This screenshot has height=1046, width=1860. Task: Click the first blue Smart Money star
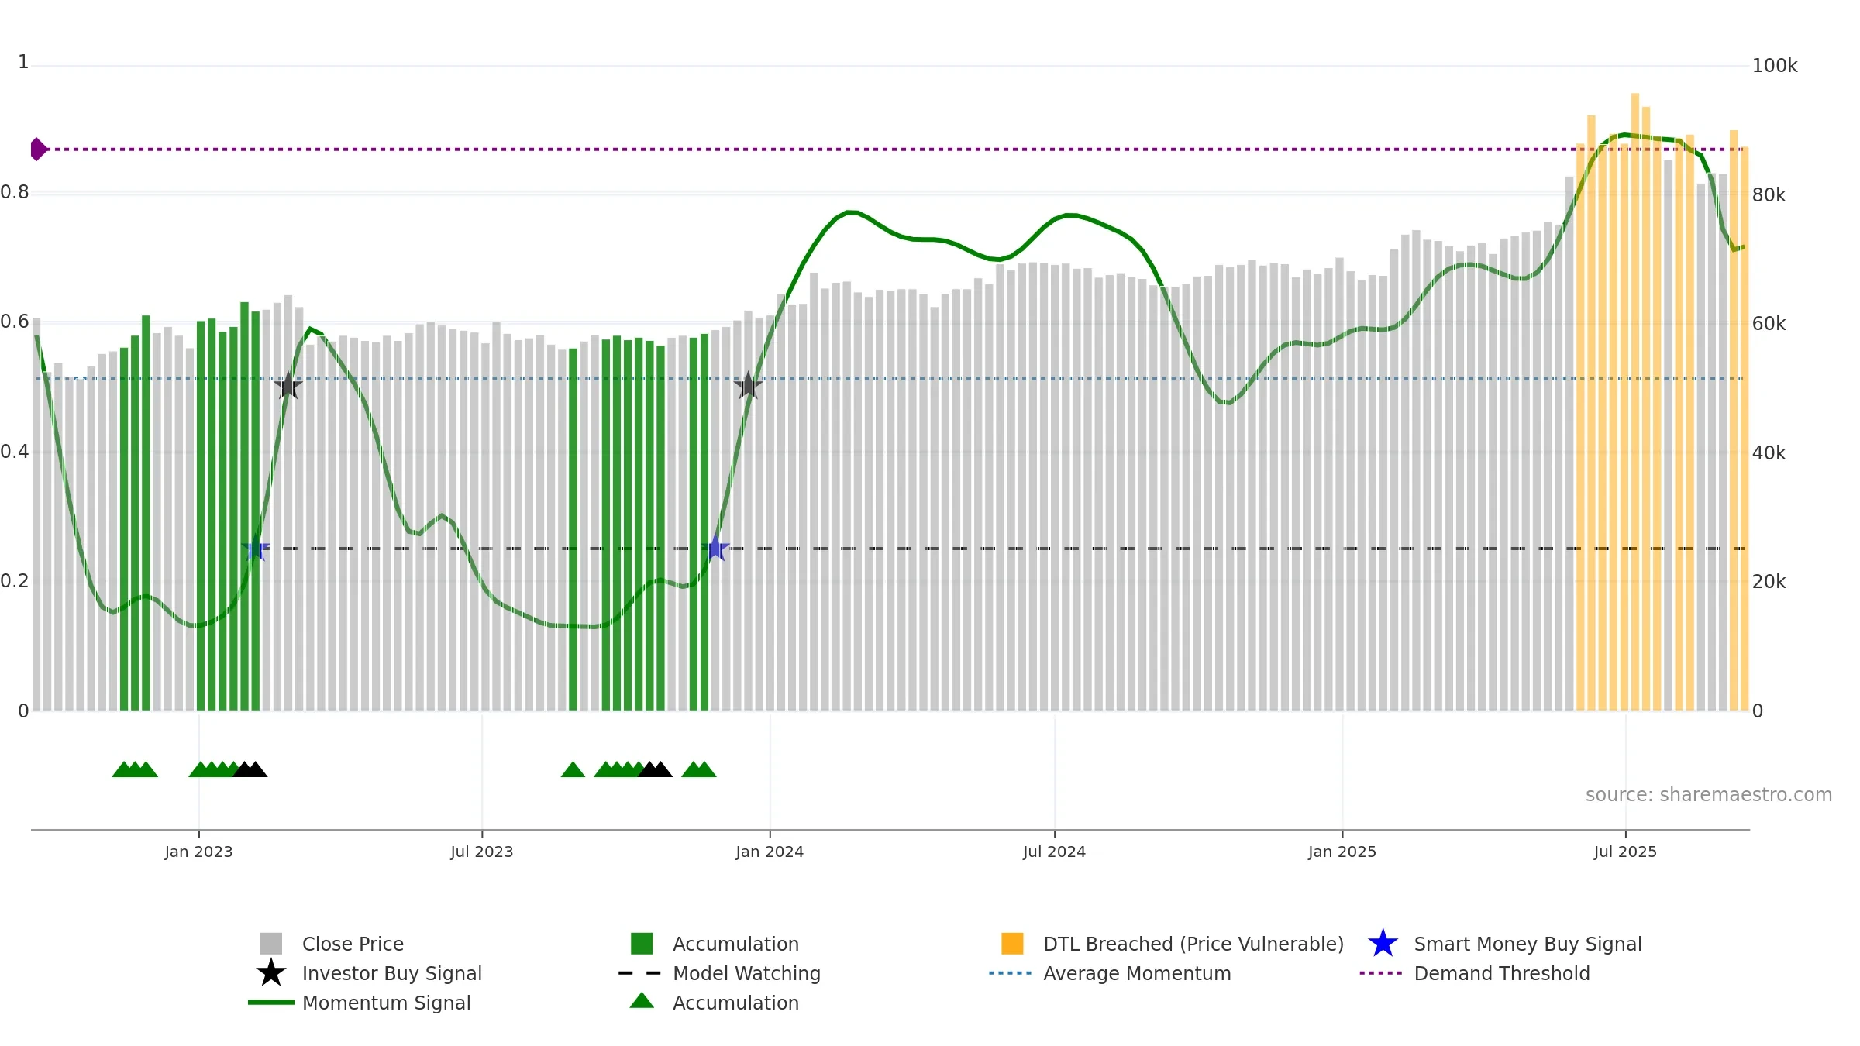click(x=255, y=549)
